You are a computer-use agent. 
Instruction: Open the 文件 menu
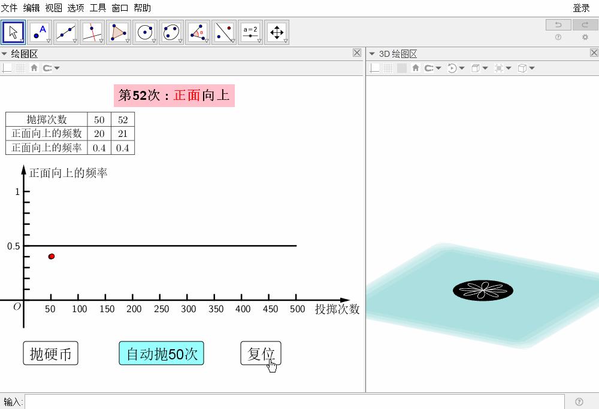pyautogui.click(x=8, y=8)
